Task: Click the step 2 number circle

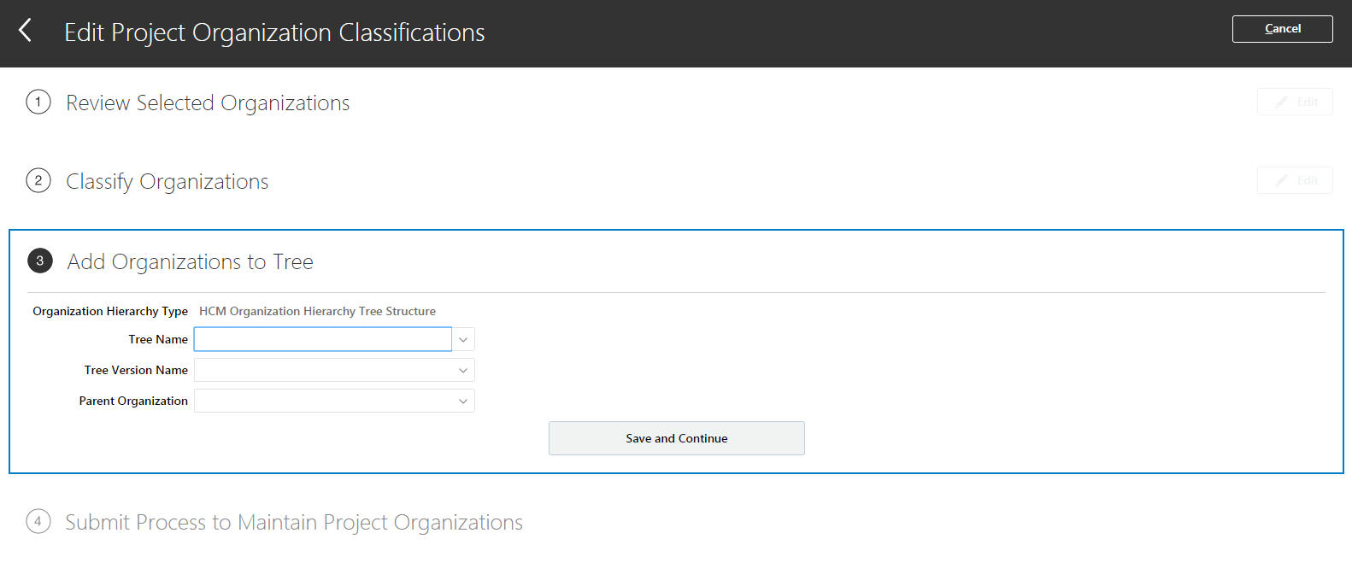Action: click(38, 180)
